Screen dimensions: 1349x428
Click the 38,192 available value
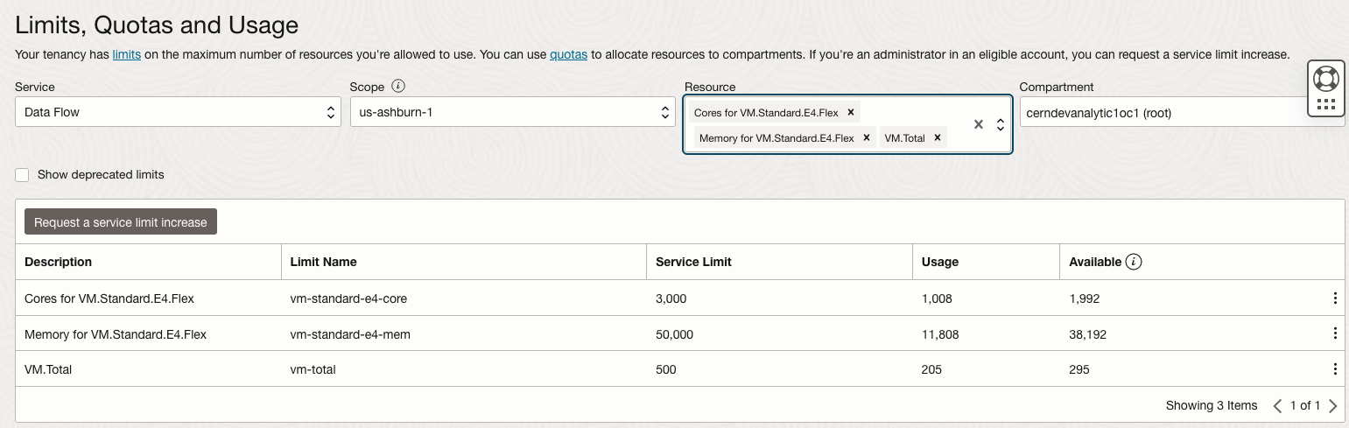coord(1088,333)
